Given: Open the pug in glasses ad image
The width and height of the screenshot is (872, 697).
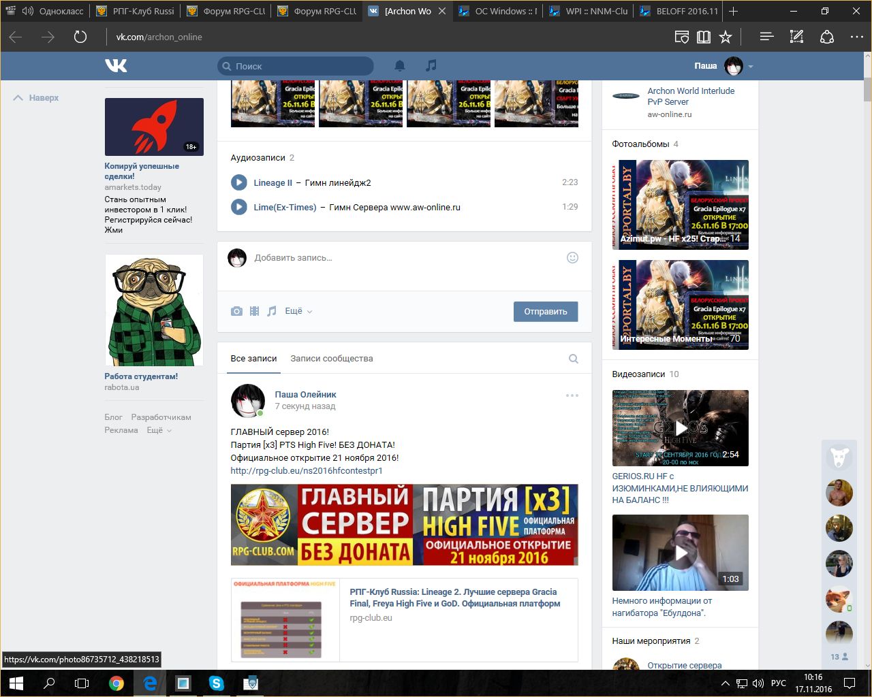Looking at the screenshot, I should click(154, 310).
